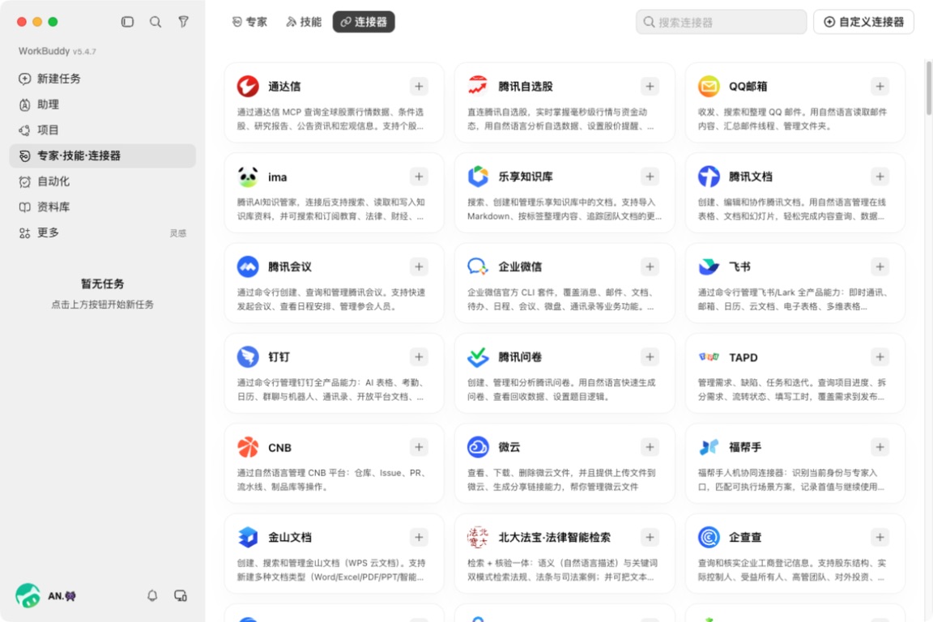Open the sidebar search icon
Screen dimensions: 933x622
155,22
